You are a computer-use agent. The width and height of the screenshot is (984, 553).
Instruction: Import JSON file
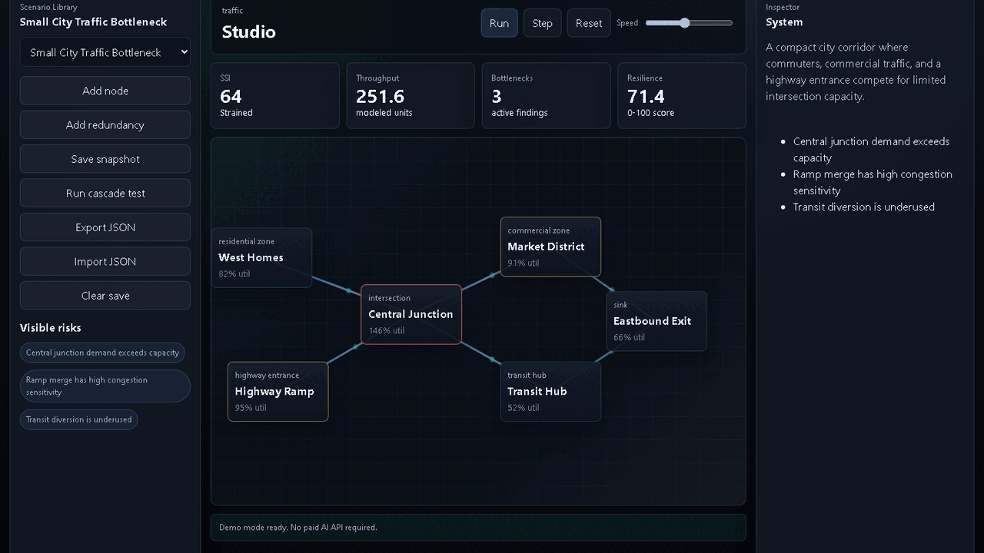(105, 261)
